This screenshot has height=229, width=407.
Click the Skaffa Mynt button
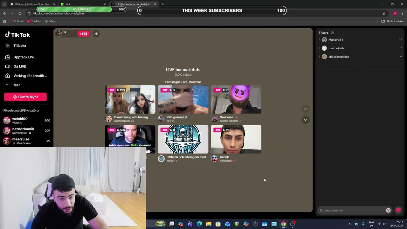[25, 97]
